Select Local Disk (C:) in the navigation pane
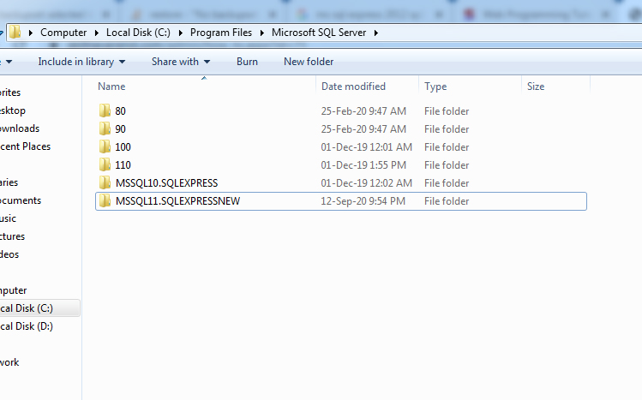The image size is (642, 400). [x=27, y=308]
